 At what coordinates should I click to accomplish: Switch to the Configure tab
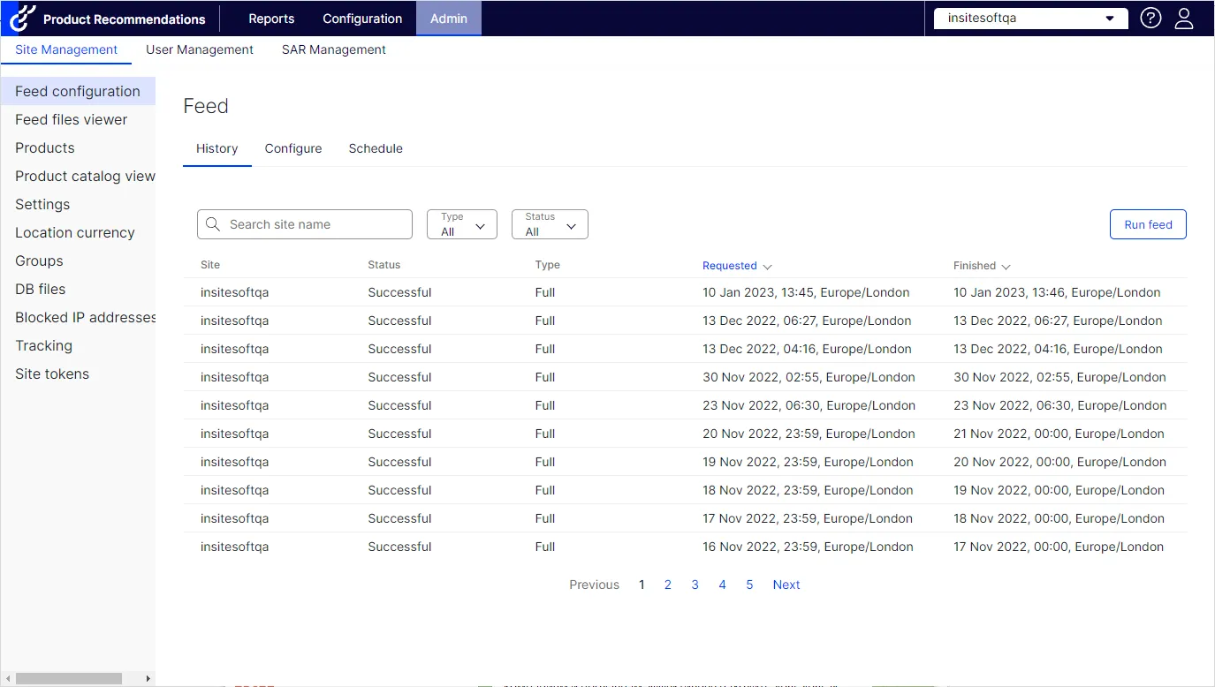pyautogui.click(x=293, y=148)
